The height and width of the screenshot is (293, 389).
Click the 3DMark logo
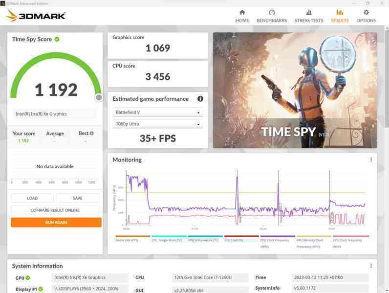pos(36,16)
